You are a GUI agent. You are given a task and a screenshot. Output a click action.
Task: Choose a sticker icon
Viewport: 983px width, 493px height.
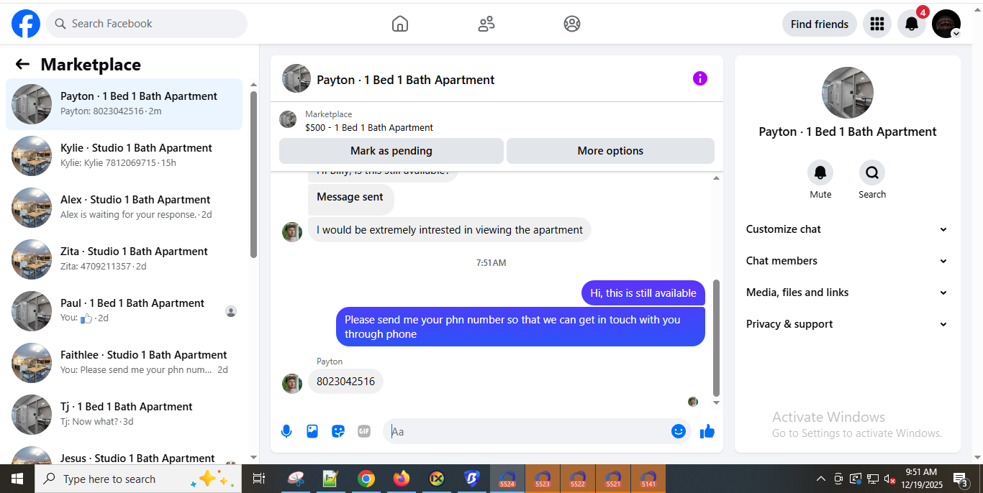pyautogui.click(x=338, y=431)
